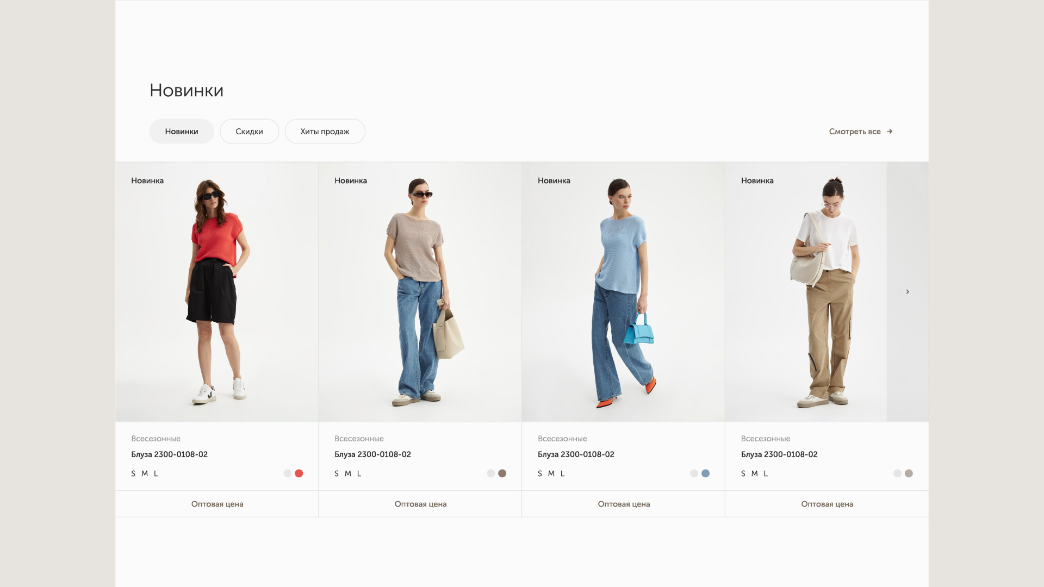The height and width of the screenshot is (587, 1044).
Task: Choose size S on the first blouse
Action: [x=133, y=473]
